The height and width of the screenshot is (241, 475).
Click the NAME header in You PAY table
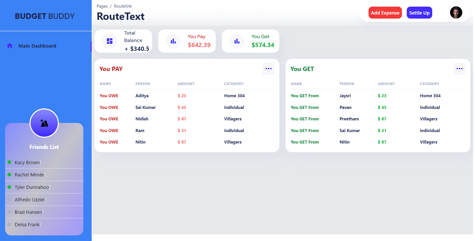[x=105, y=84]
